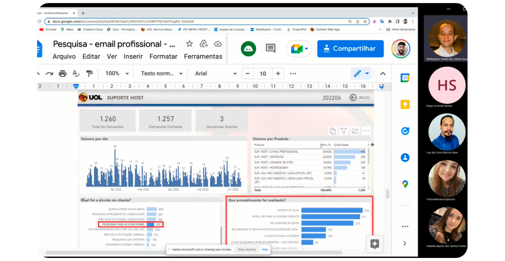Click the spell check icon

[x=76, y=74]
